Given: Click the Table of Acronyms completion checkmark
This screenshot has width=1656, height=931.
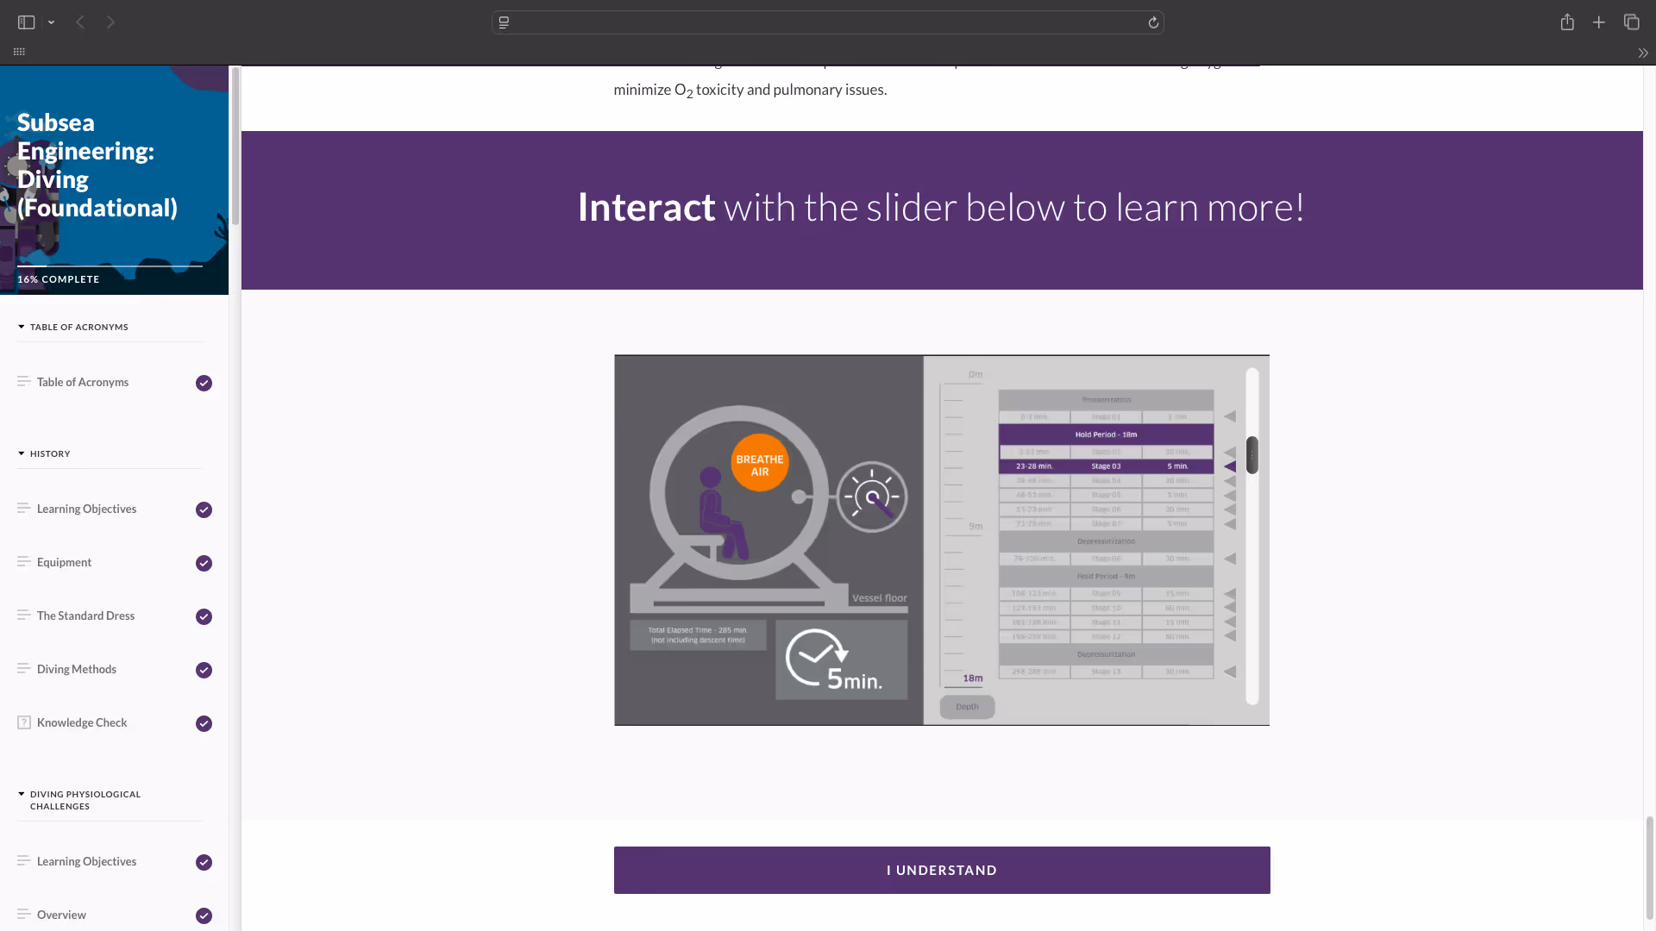Looking at the screenshot, I should (204, 383).
